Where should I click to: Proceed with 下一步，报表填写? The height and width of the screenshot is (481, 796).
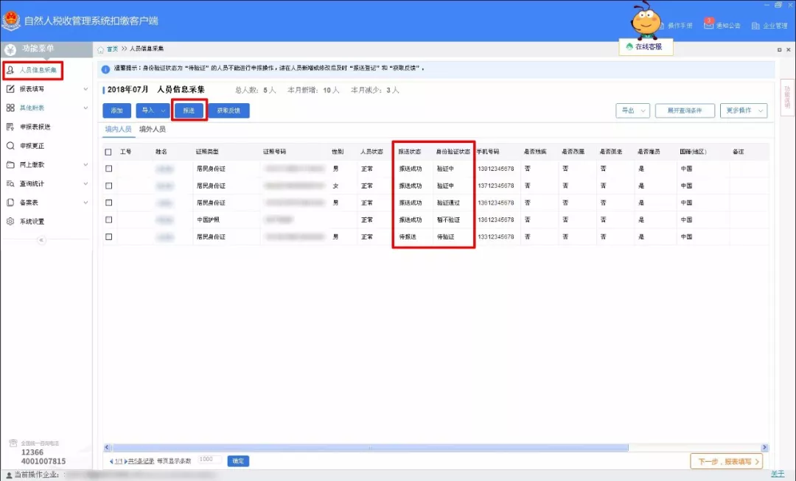pos(726,460)
